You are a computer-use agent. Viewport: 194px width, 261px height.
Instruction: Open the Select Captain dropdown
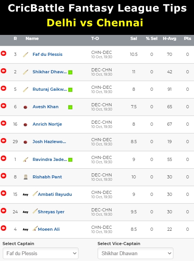[41, 253]
